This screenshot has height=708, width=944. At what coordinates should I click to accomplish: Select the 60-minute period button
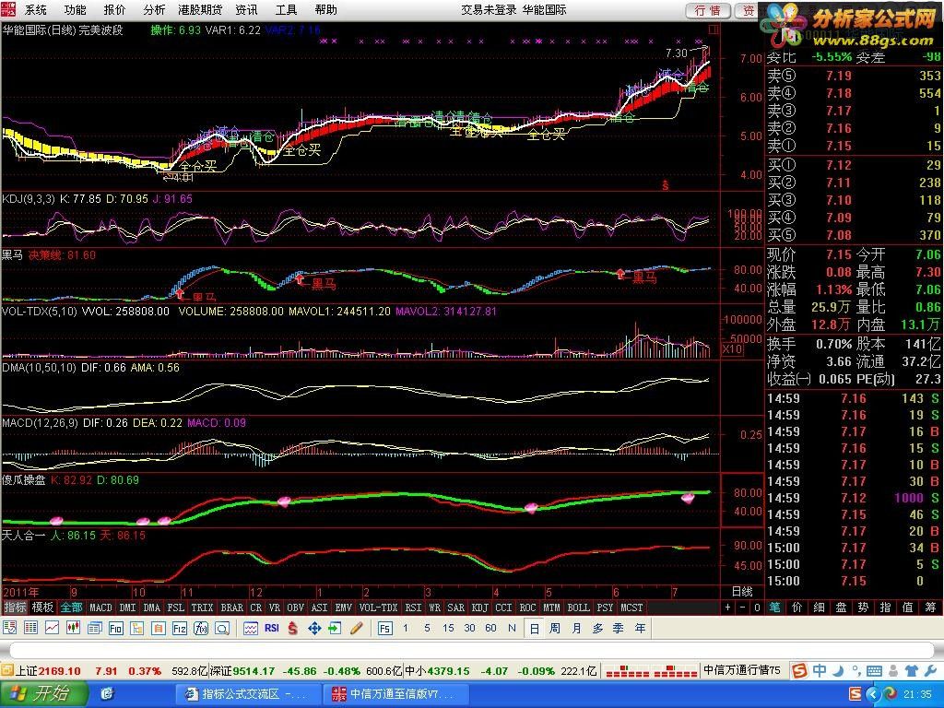tap(490, 628)
